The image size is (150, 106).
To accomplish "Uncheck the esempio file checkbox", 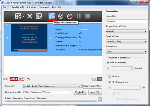I will click(6, 25).
